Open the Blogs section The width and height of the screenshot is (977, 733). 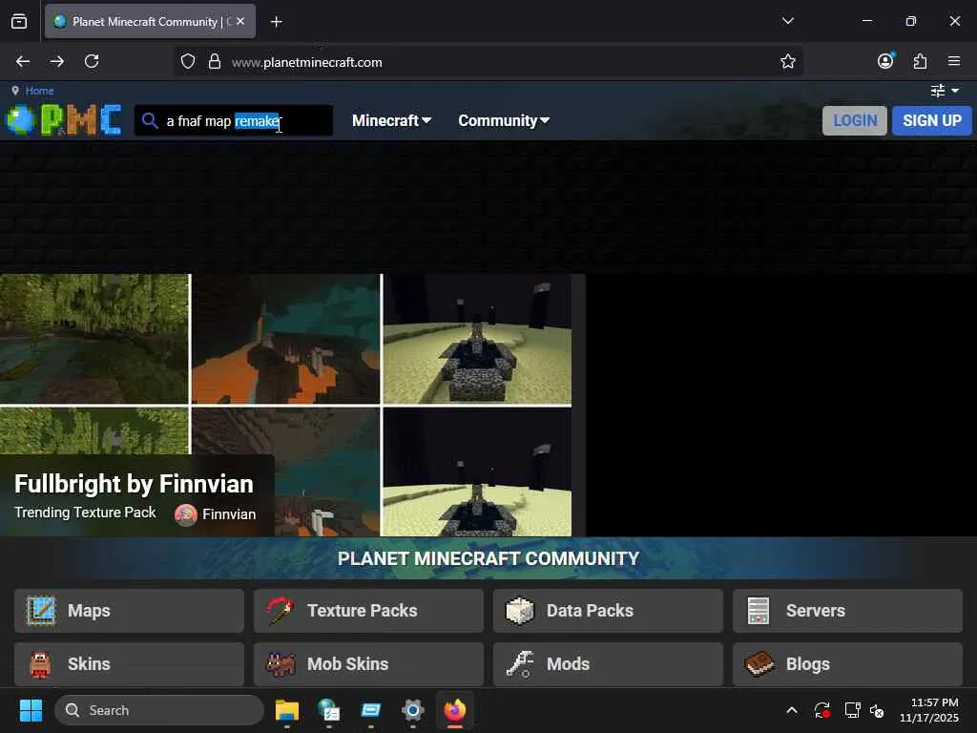[x=847, y=664]
